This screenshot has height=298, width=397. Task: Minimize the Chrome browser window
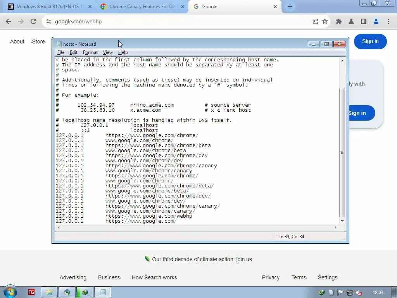coord(364,3)
